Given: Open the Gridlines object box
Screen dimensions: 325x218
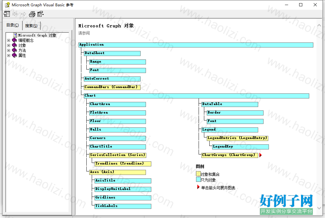Looking at the screenshot, I should point(123,198).
